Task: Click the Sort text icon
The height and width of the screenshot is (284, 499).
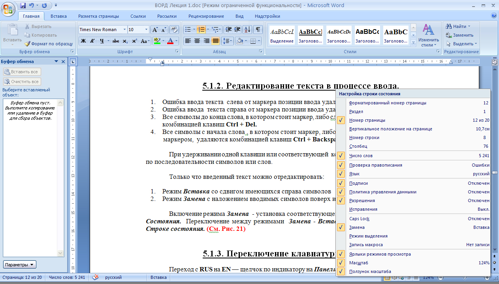Action: pyautogui.click(x=247, y=30)
